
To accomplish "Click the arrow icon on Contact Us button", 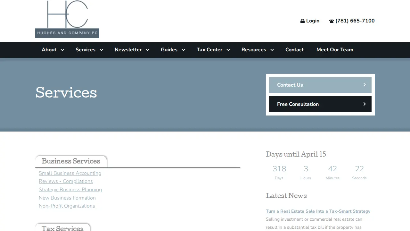I will [365, 85].
